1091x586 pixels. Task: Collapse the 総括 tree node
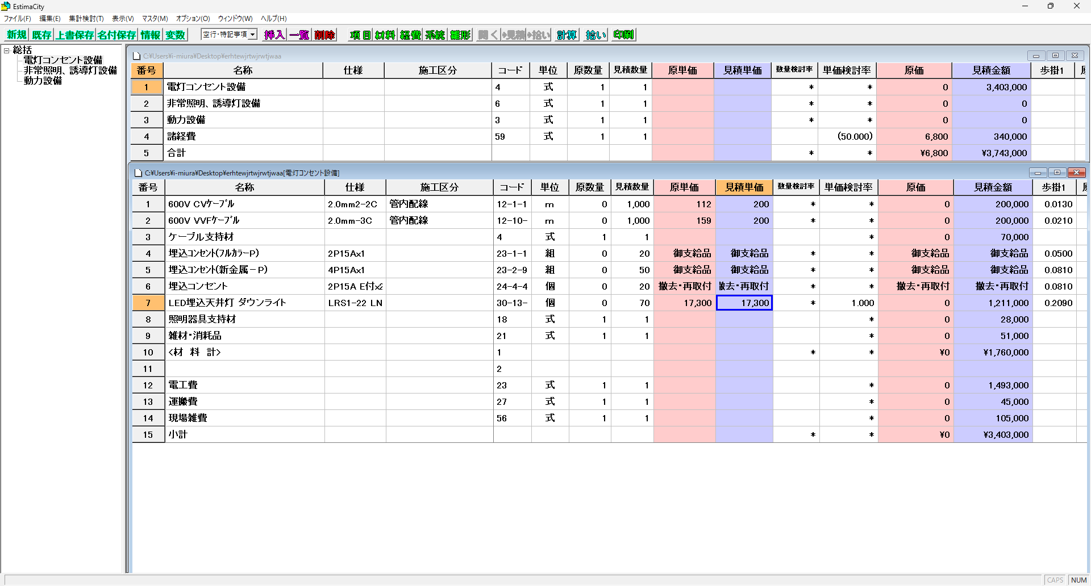coord(6,50)
